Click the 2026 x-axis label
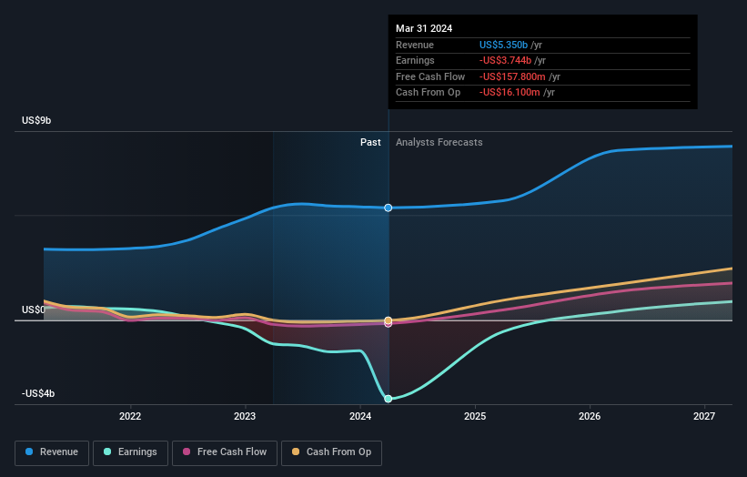The height and width of the screenshot is (477, 747). pos(590,417)
